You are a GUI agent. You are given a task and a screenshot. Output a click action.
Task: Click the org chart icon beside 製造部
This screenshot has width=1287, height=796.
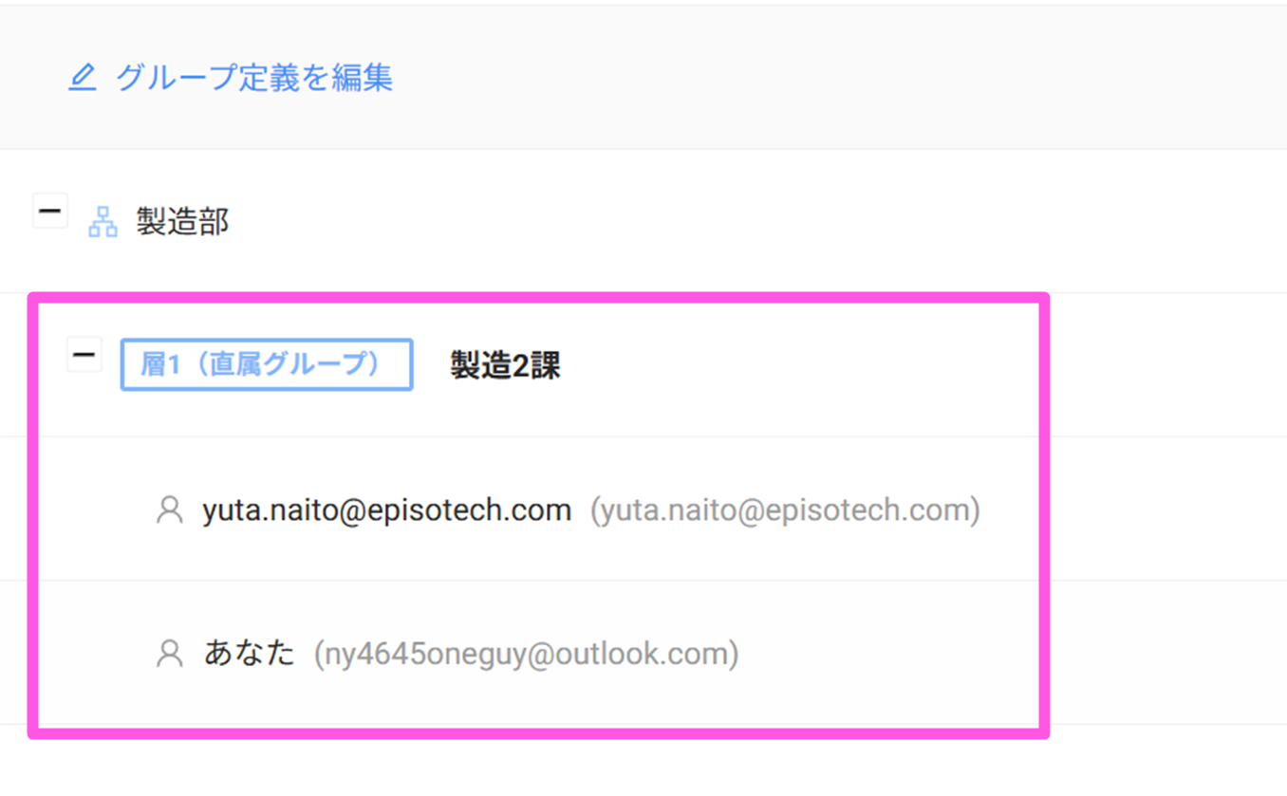point(103,222)
